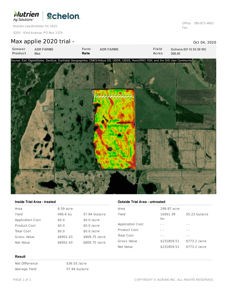Click the Field name Gohens EH 15 53 26 W3
Image resolution: width=227 pixels, height=294 pixels.
coord(188,49)
